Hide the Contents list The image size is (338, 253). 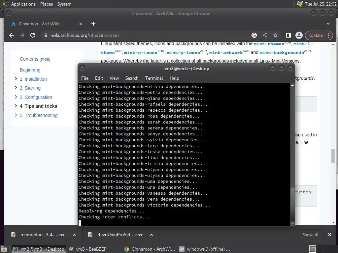click(45, 59)
